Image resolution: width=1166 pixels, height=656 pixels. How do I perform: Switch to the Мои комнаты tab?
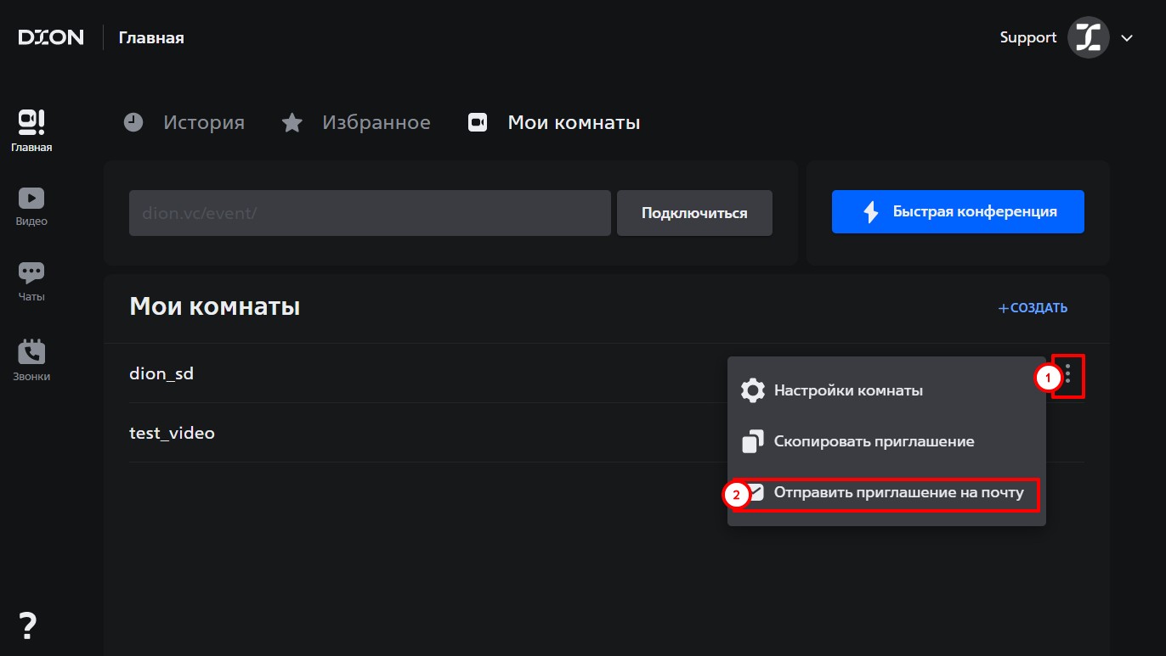point(554,122)
